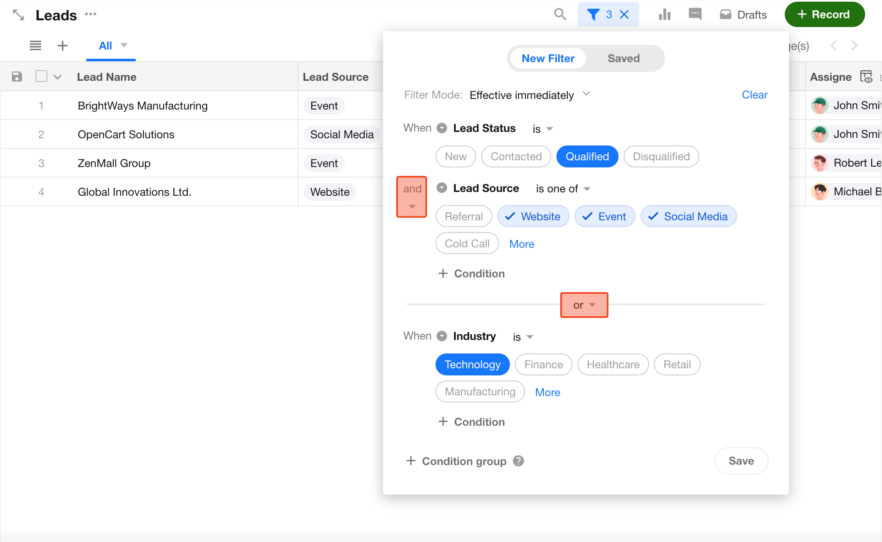Click the expand arrows icon beside Leads
This screenshot has height=542, width=882.
pos(18,15)
